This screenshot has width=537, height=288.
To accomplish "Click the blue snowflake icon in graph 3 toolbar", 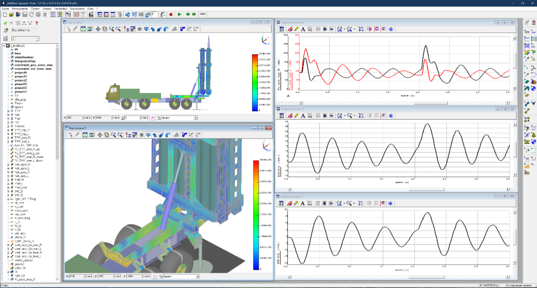I will click(390, 203).
